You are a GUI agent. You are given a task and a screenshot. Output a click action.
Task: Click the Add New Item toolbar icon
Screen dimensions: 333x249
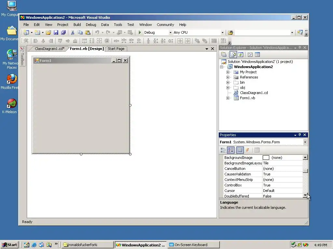point(37,32)
